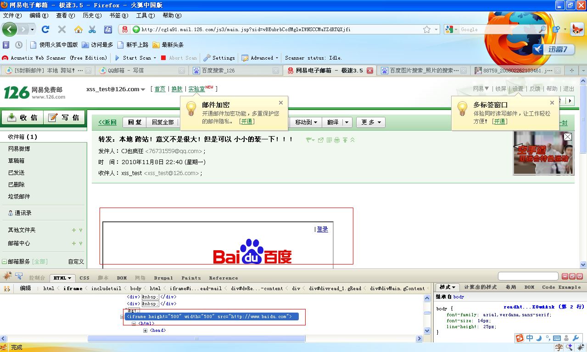This screenshot has height=352, width=587.
Task: Click the red Abort Scan button
Action: [x=179, y=58]
